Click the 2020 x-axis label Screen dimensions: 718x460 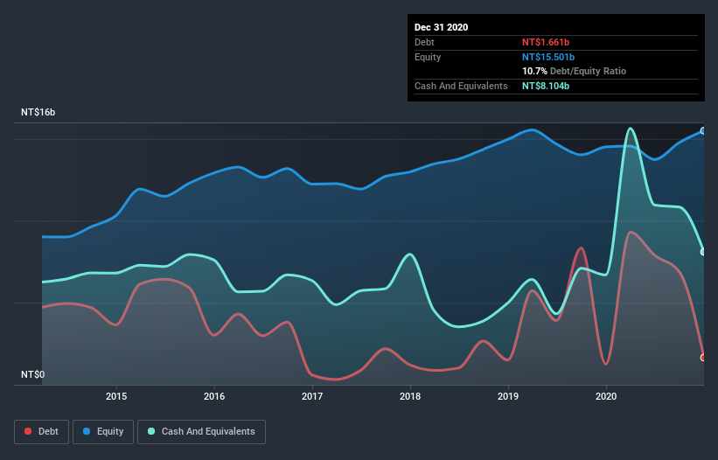coord(606,396)
